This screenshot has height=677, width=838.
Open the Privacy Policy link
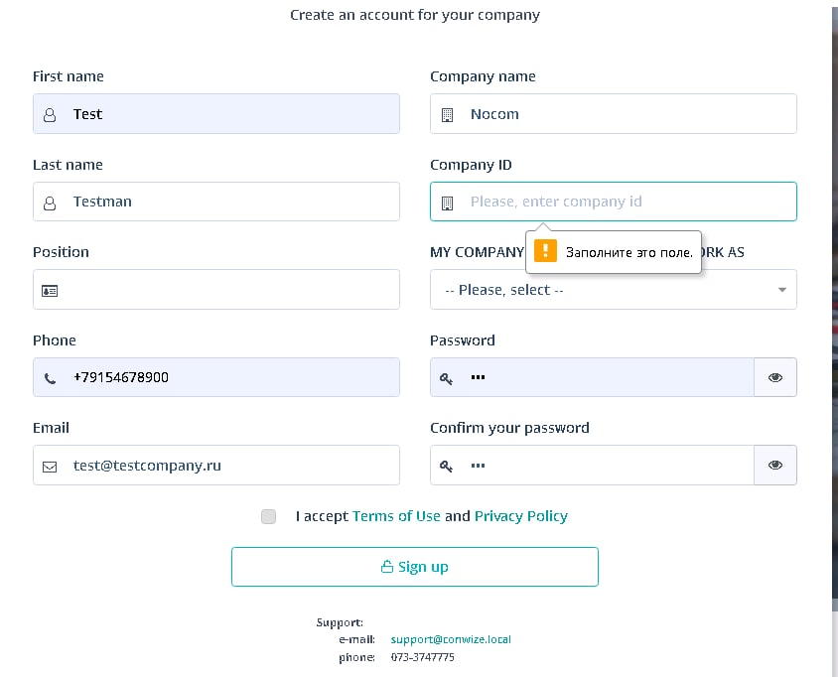(521, 516)
